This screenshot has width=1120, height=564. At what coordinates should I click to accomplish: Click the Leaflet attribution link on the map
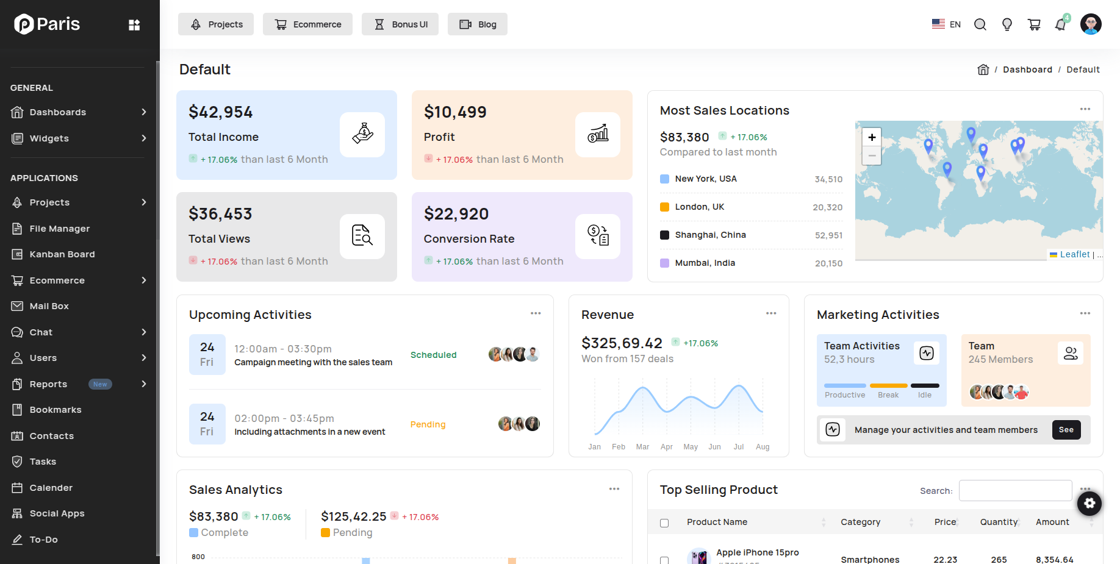click(1075, 254)
